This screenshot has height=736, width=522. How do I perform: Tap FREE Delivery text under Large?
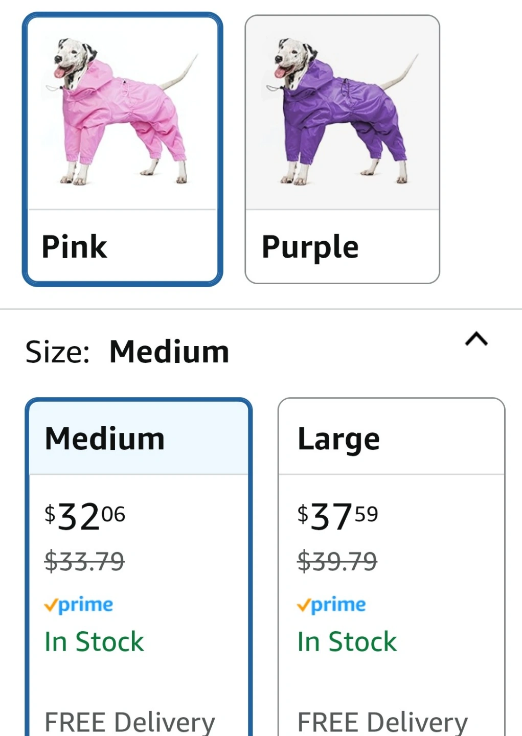tap(382, 722)
